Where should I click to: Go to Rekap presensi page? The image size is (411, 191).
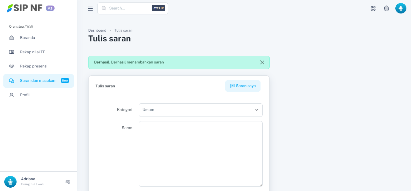coord(33,66)
